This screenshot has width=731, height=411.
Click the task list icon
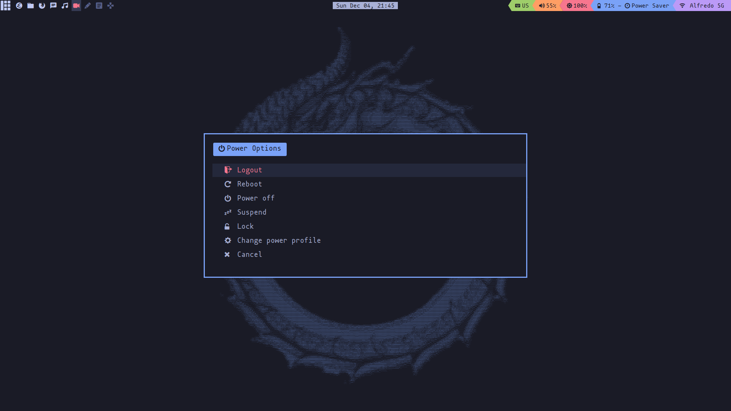pyautogui.click(x=99, y=6)
